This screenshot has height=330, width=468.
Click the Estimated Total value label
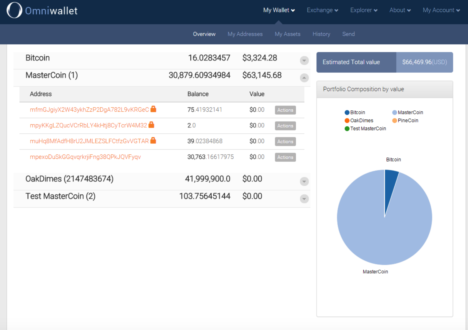pos(351,62)
